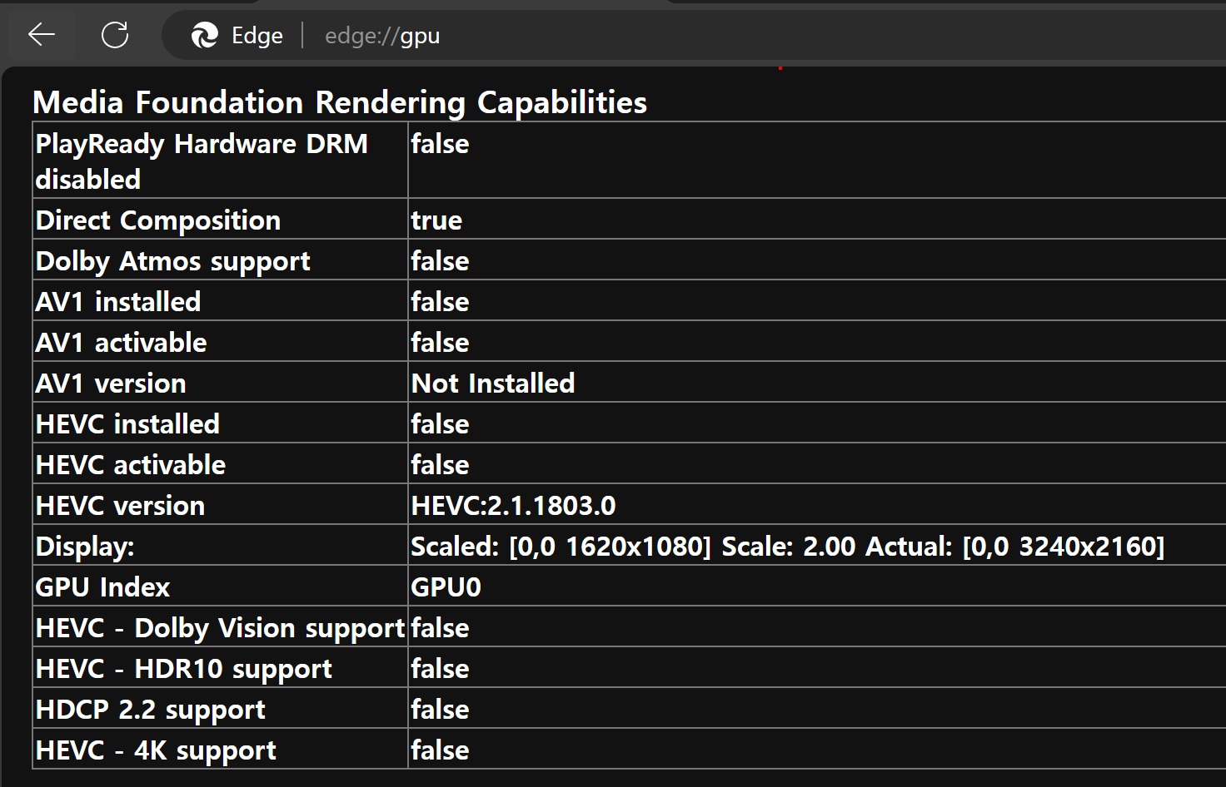1226x787 pixels.
Task: Select the heading Media Foundation Rendering Capabilities
Action: 340,102
